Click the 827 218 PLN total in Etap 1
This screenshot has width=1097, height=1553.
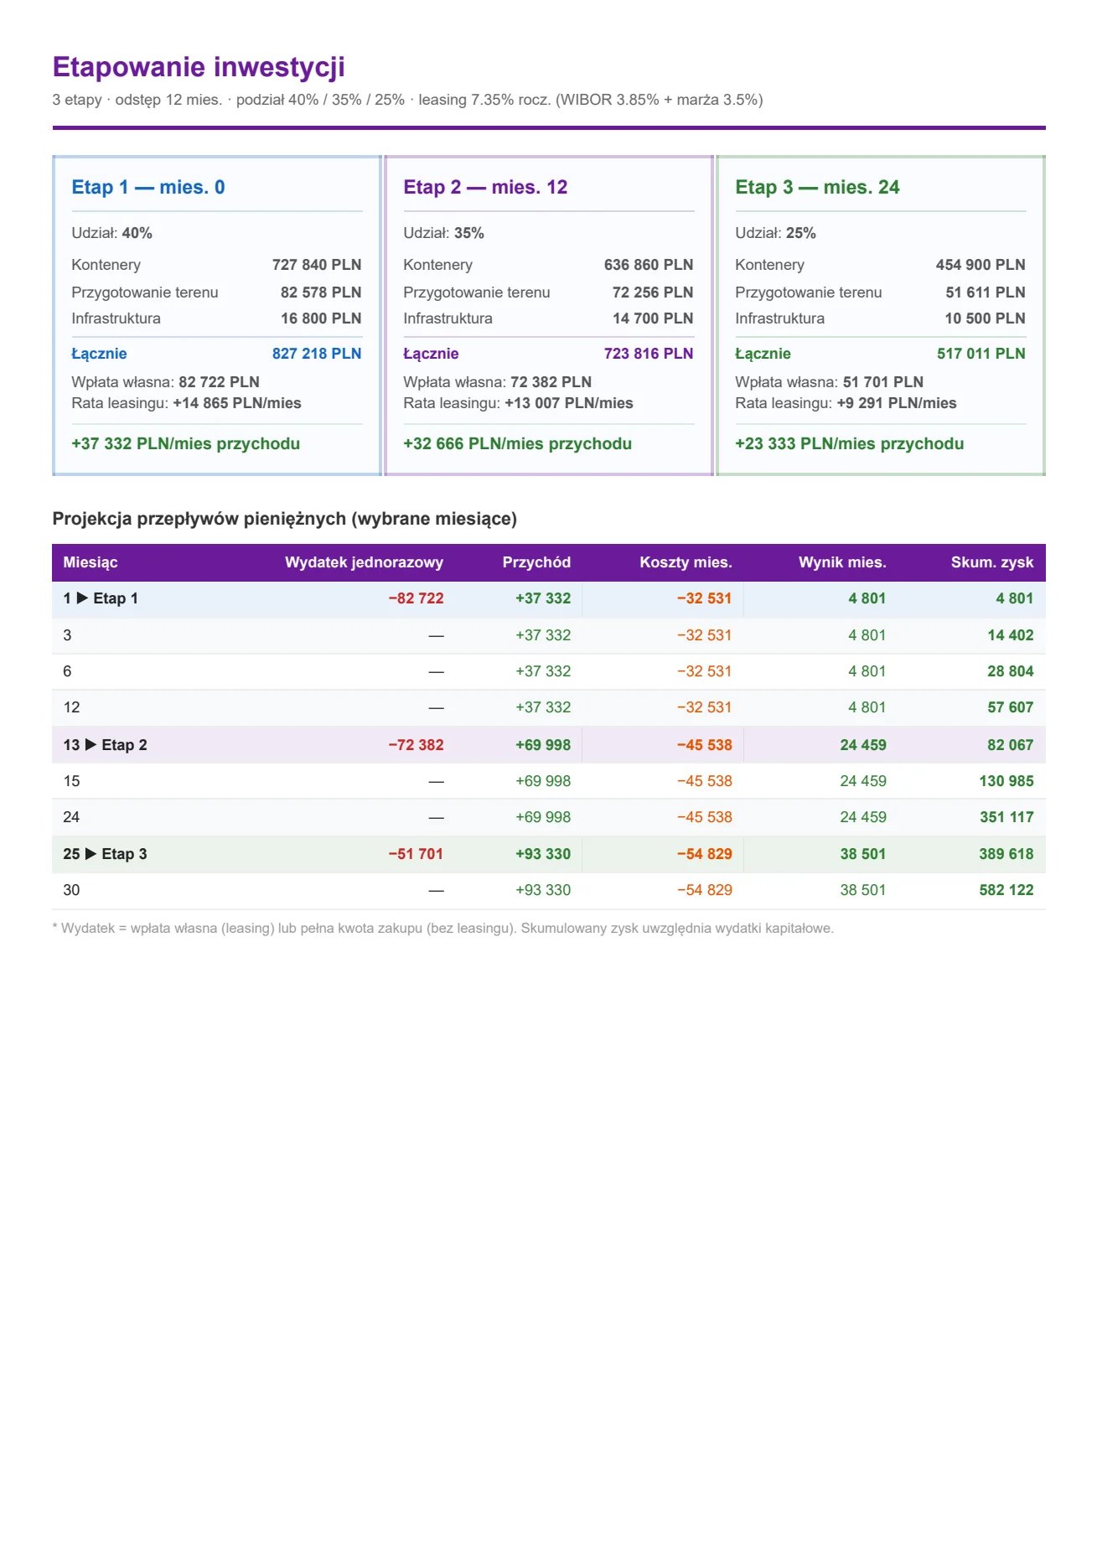coord(317,354)
